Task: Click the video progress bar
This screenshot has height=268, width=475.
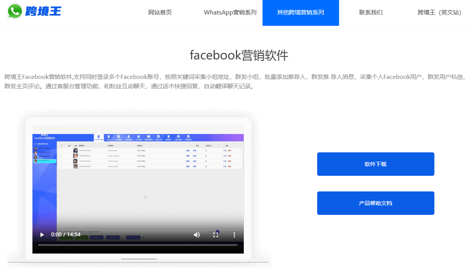Action: (137, 245)
